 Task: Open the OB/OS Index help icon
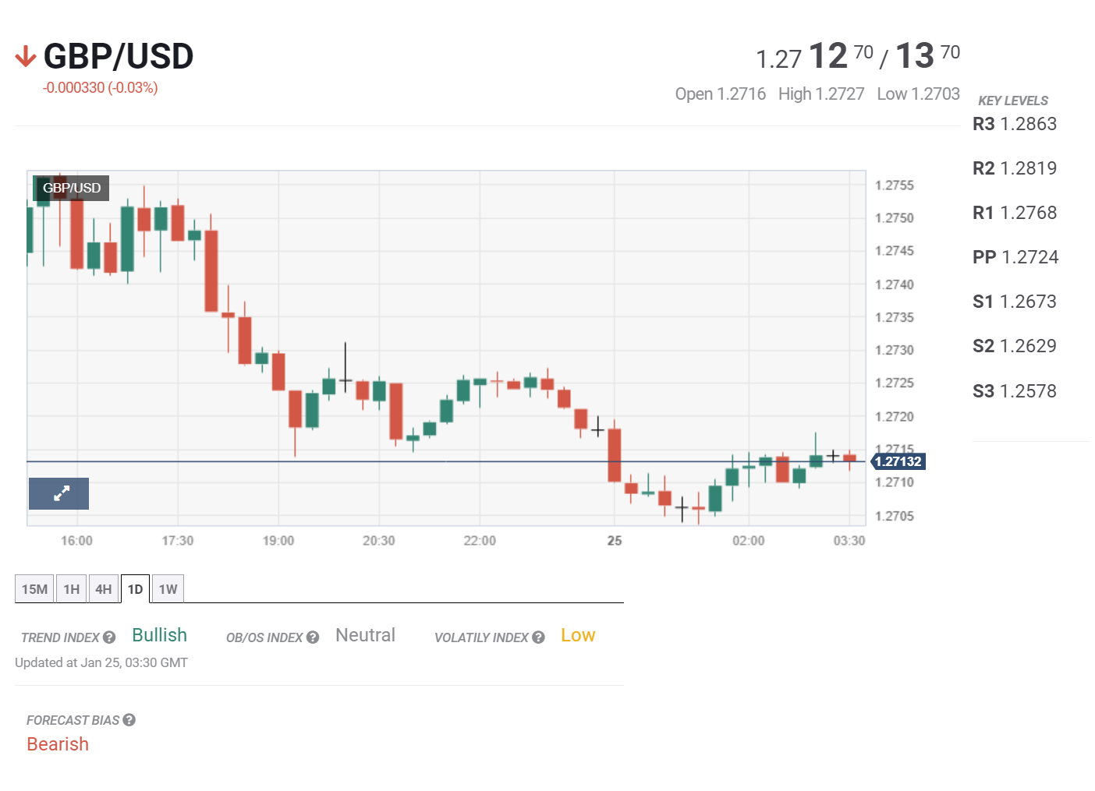click(313, 637)
